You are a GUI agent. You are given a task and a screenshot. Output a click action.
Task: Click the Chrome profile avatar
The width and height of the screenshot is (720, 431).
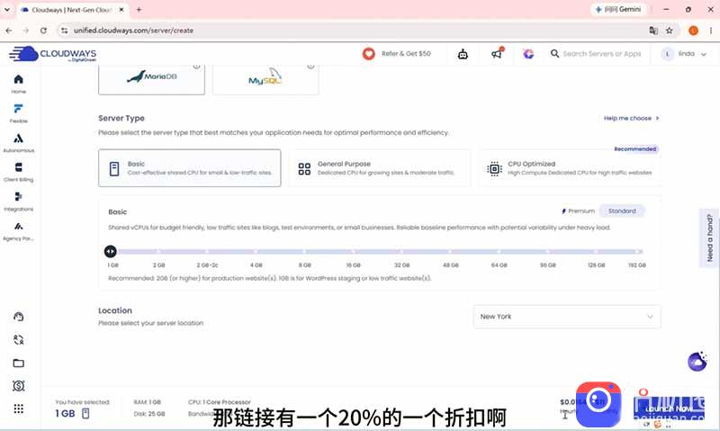693,31
